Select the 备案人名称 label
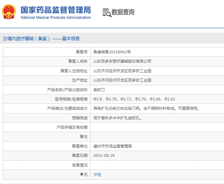 (x=78, y=61)
